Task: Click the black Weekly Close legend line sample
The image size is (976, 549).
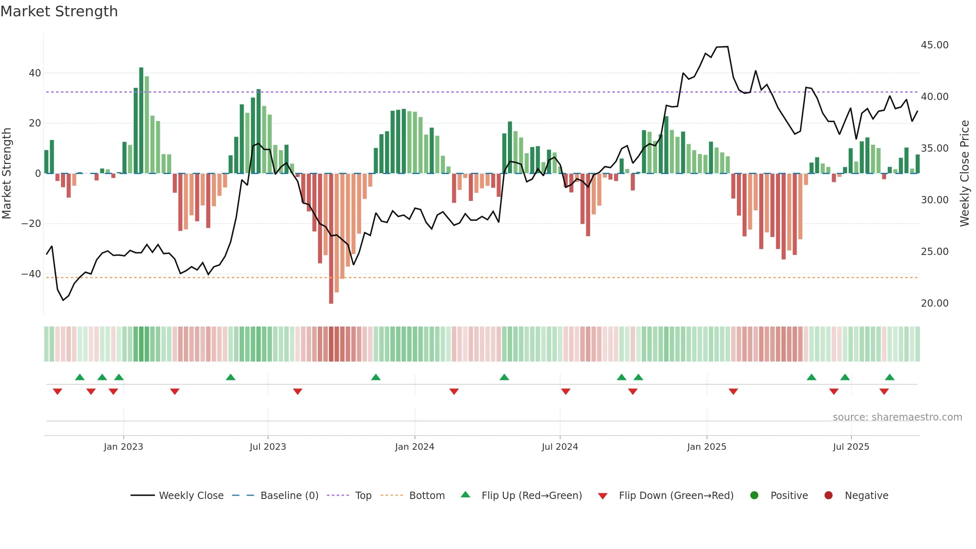Action: pyautogui.click(x=143, y=495)
